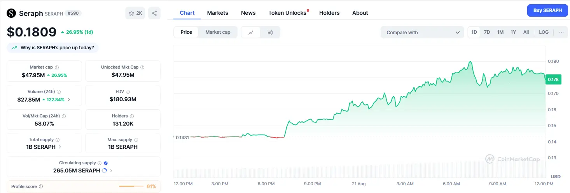The image size is (570, 193).
Task: Select All time range
Action: pyautogui.click(x=526, y=32)
